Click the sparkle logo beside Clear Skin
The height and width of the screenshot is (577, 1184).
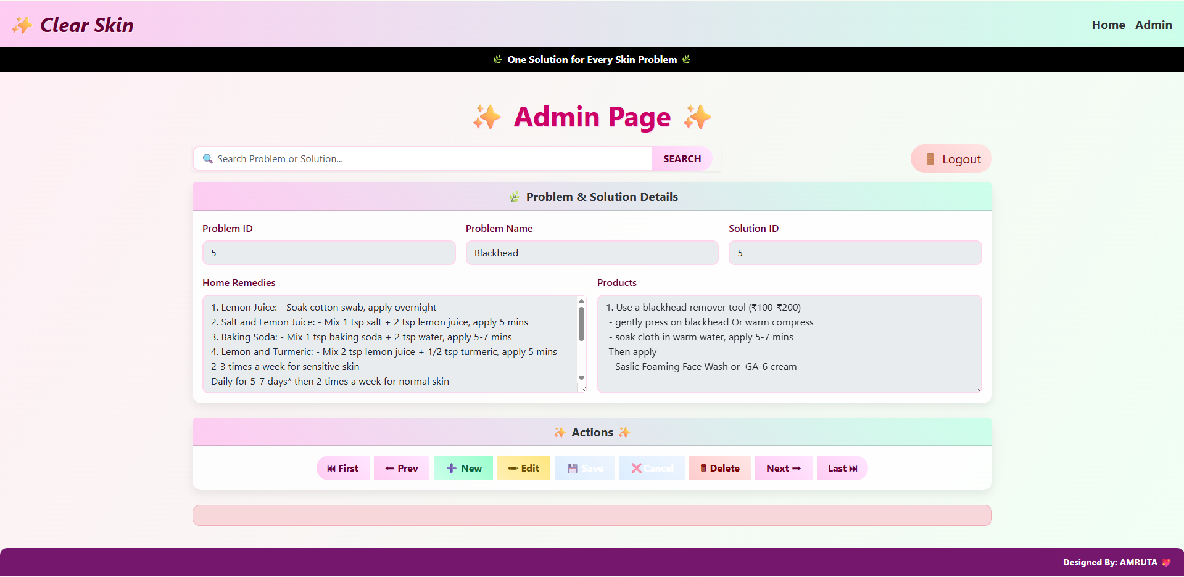(22, 25)
